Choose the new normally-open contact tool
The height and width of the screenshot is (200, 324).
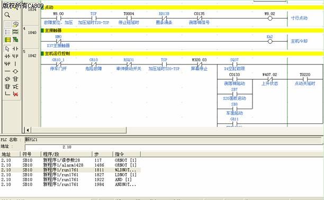[15, 49]
